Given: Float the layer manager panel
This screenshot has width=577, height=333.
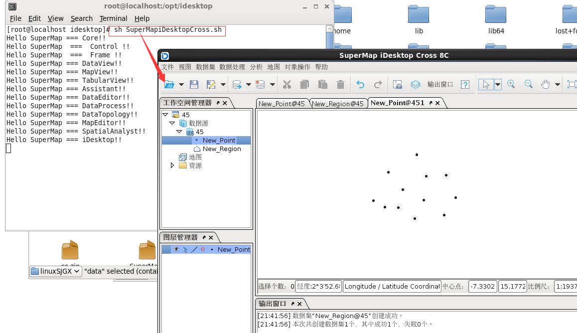Looking at the screenshot, I should tap(204, 238).
